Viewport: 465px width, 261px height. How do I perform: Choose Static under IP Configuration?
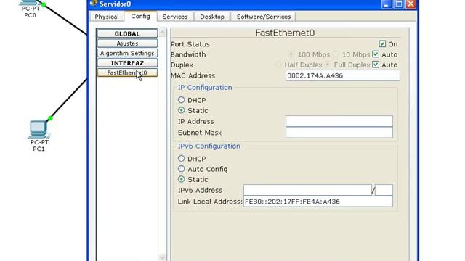pyautogui.click(x=181, y=110)
